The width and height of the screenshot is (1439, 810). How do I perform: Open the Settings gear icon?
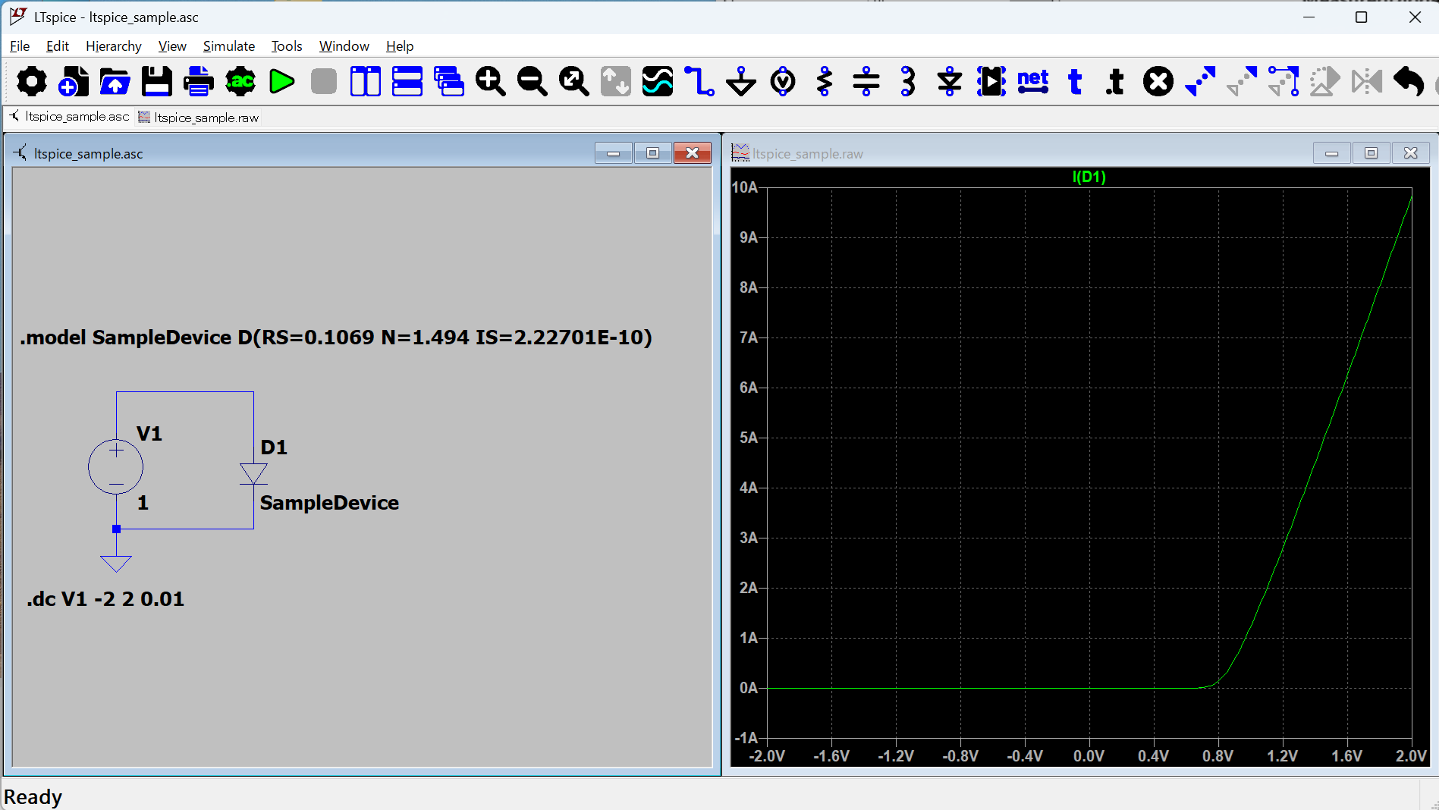pos(31,82)
